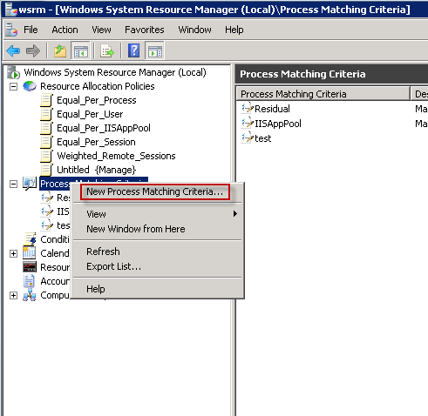Screen dimensions: 428x416
Task: Click the Windows System Resource Manager root icon
Action: click(x=13, y=72)
